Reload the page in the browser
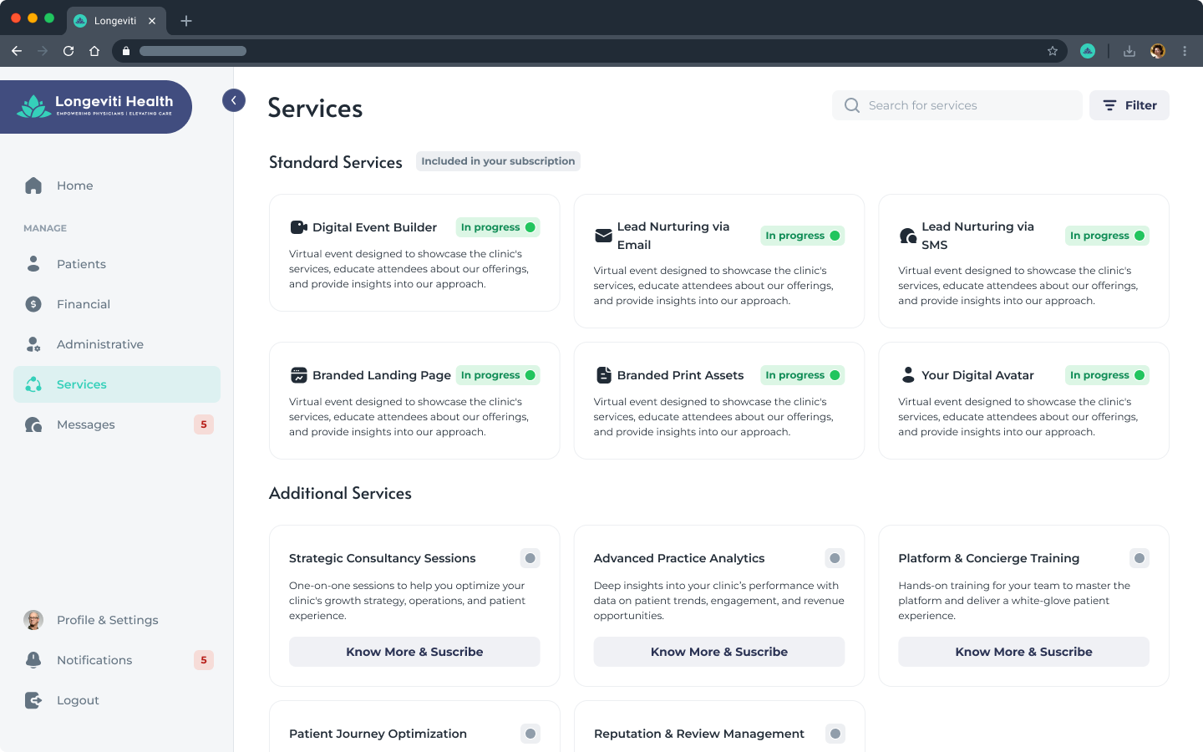Viewport: 1203px width, 752px height. [x=69, y=51]
